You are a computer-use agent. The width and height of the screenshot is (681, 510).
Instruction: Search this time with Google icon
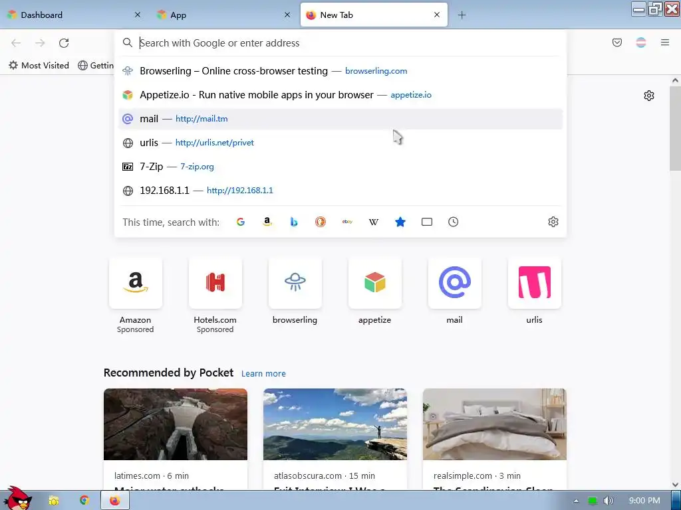[x=241, y=222]
